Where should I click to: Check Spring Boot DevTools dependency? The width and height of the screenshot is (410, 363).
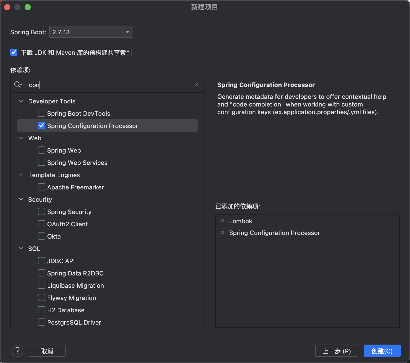tap(42, 113)
